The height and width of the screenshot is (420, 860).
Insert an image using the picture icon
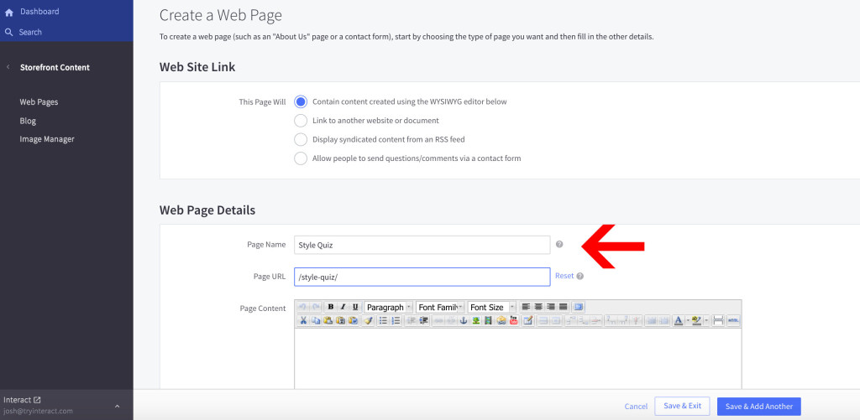(476, 321)
